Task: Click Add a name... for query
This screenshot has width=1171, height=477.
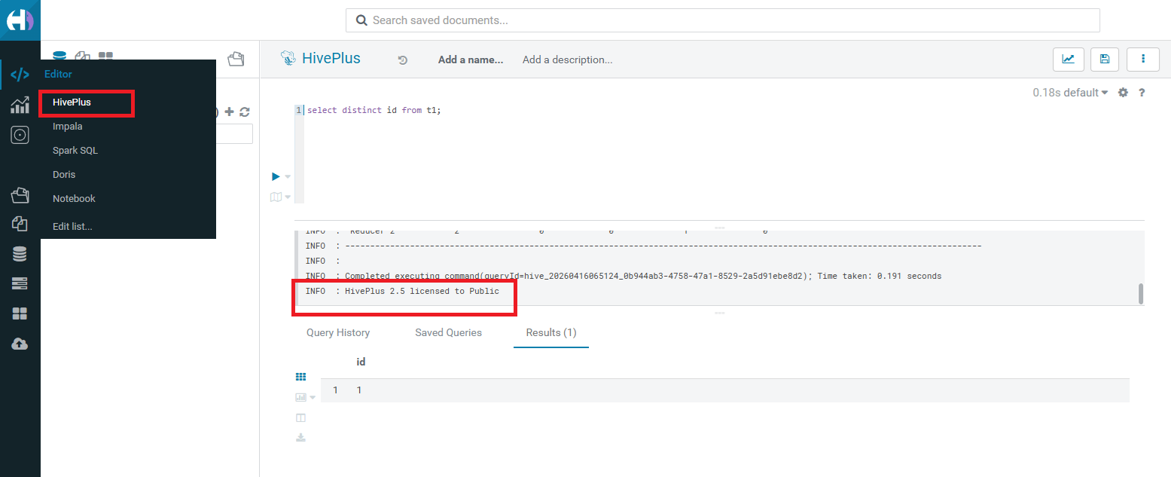Action: 471,60
